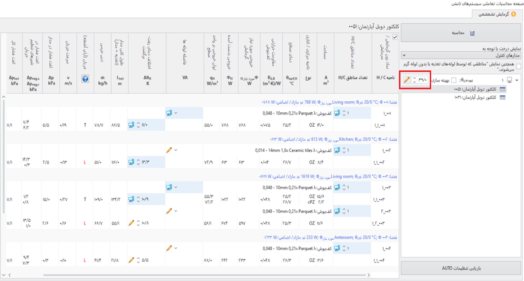Click the بازیابی تنظیمات AUTO button
Screen dimensions: 524x281
click(461, 268)
